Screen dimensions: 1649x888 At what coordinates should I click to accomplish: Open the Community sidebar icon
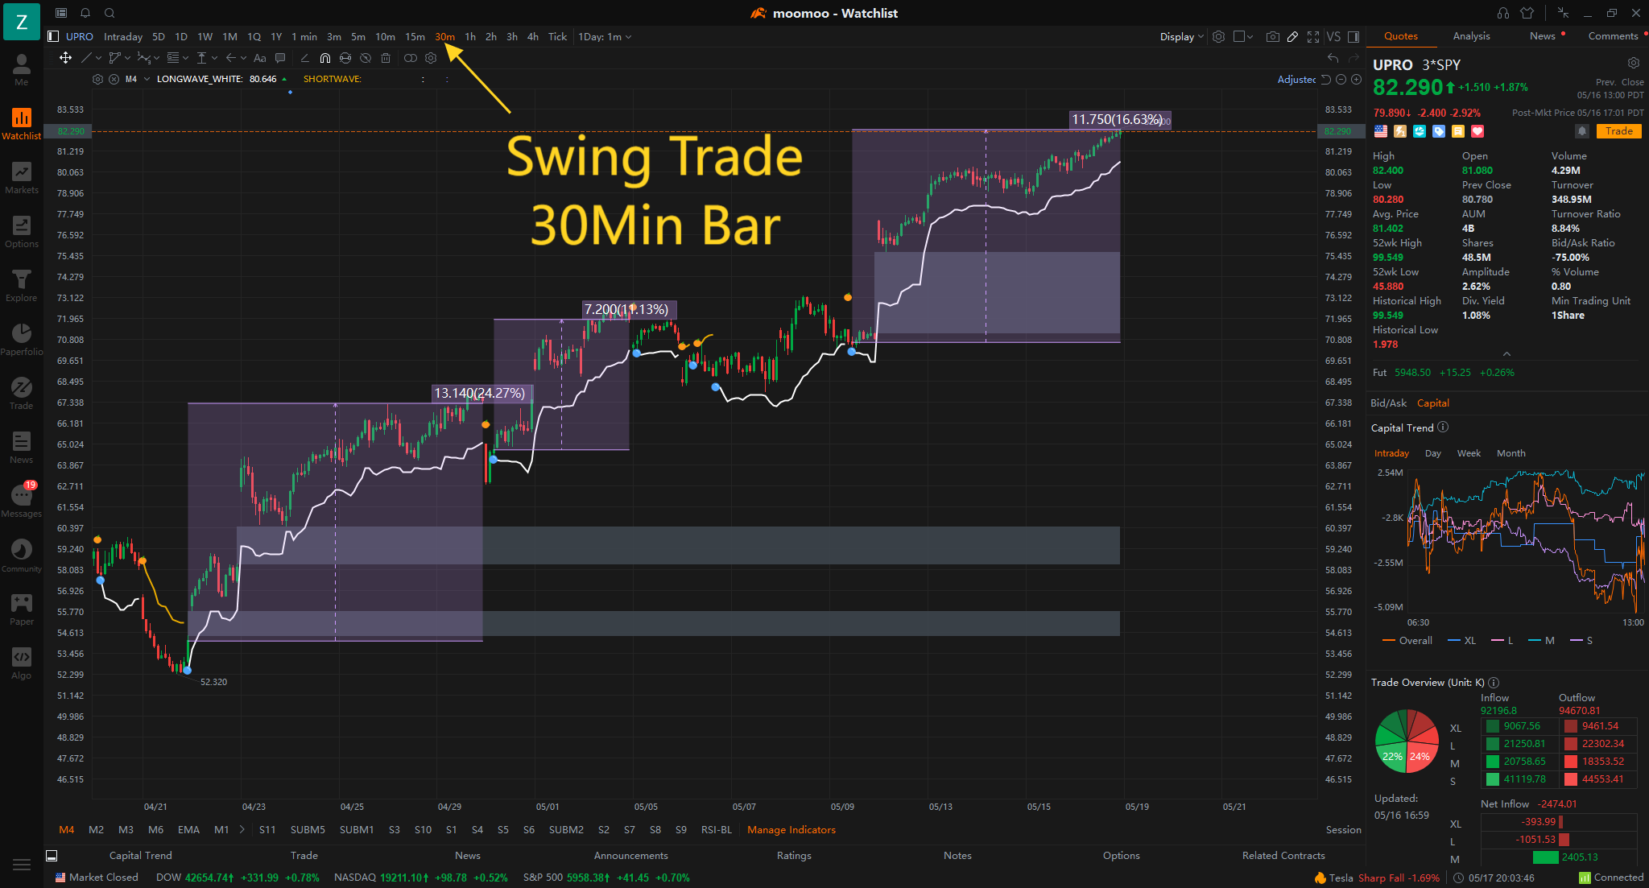tap(22, 556)
